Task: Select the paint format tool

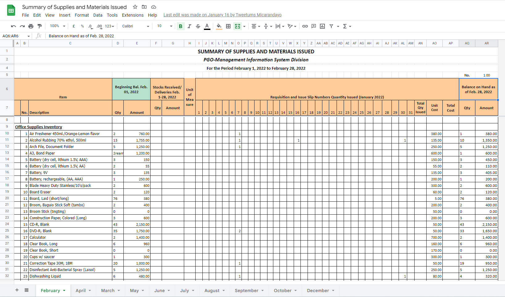Action: [x=39, y=26]
